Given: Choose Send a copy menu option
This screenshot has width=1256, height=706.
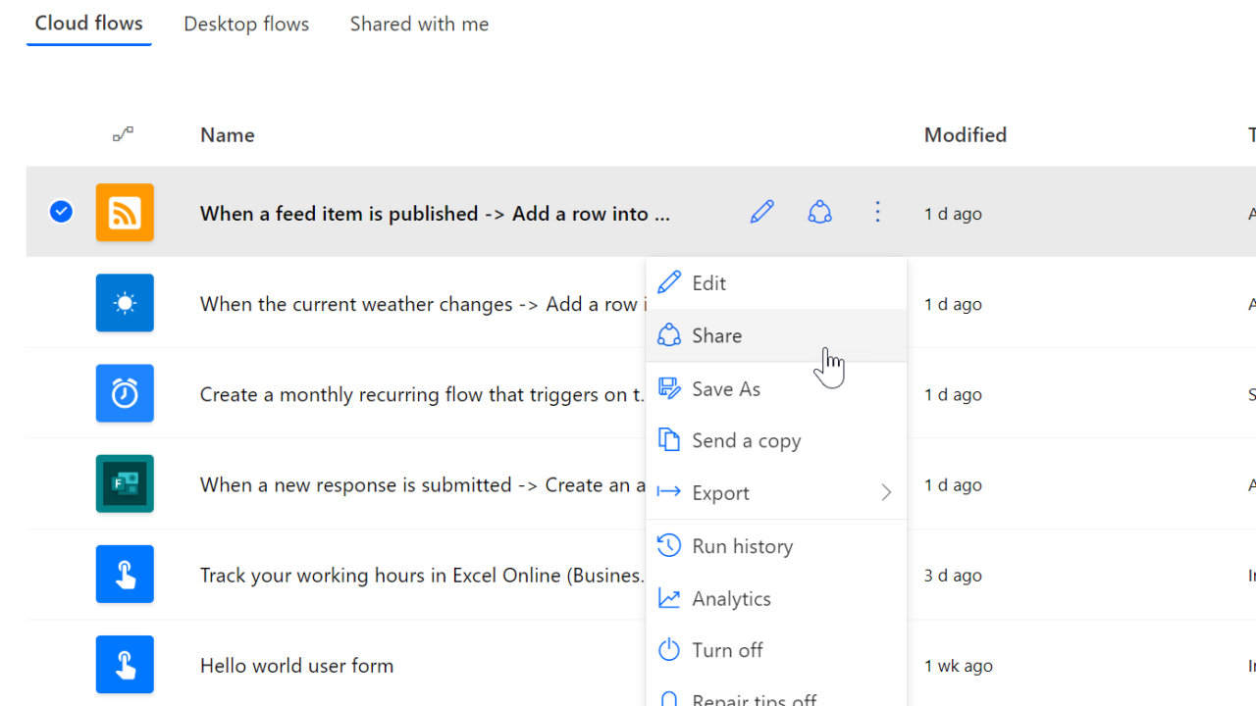Looking at the screenshot, I should click(746, 441).
